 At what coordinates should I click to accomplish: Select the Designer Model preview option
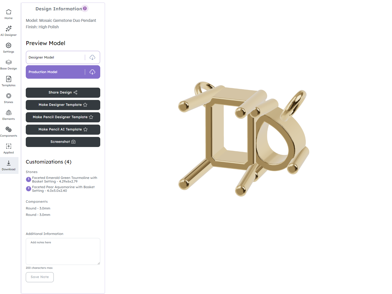click(55, 57)
